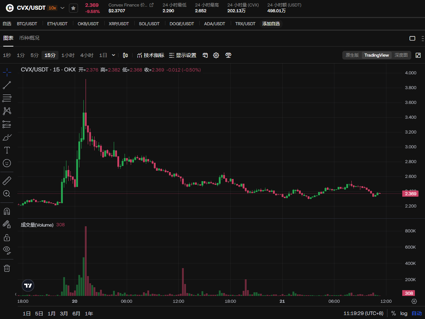
Task: Add CVX/USDT to favorites star
Action: pos(73,8)
